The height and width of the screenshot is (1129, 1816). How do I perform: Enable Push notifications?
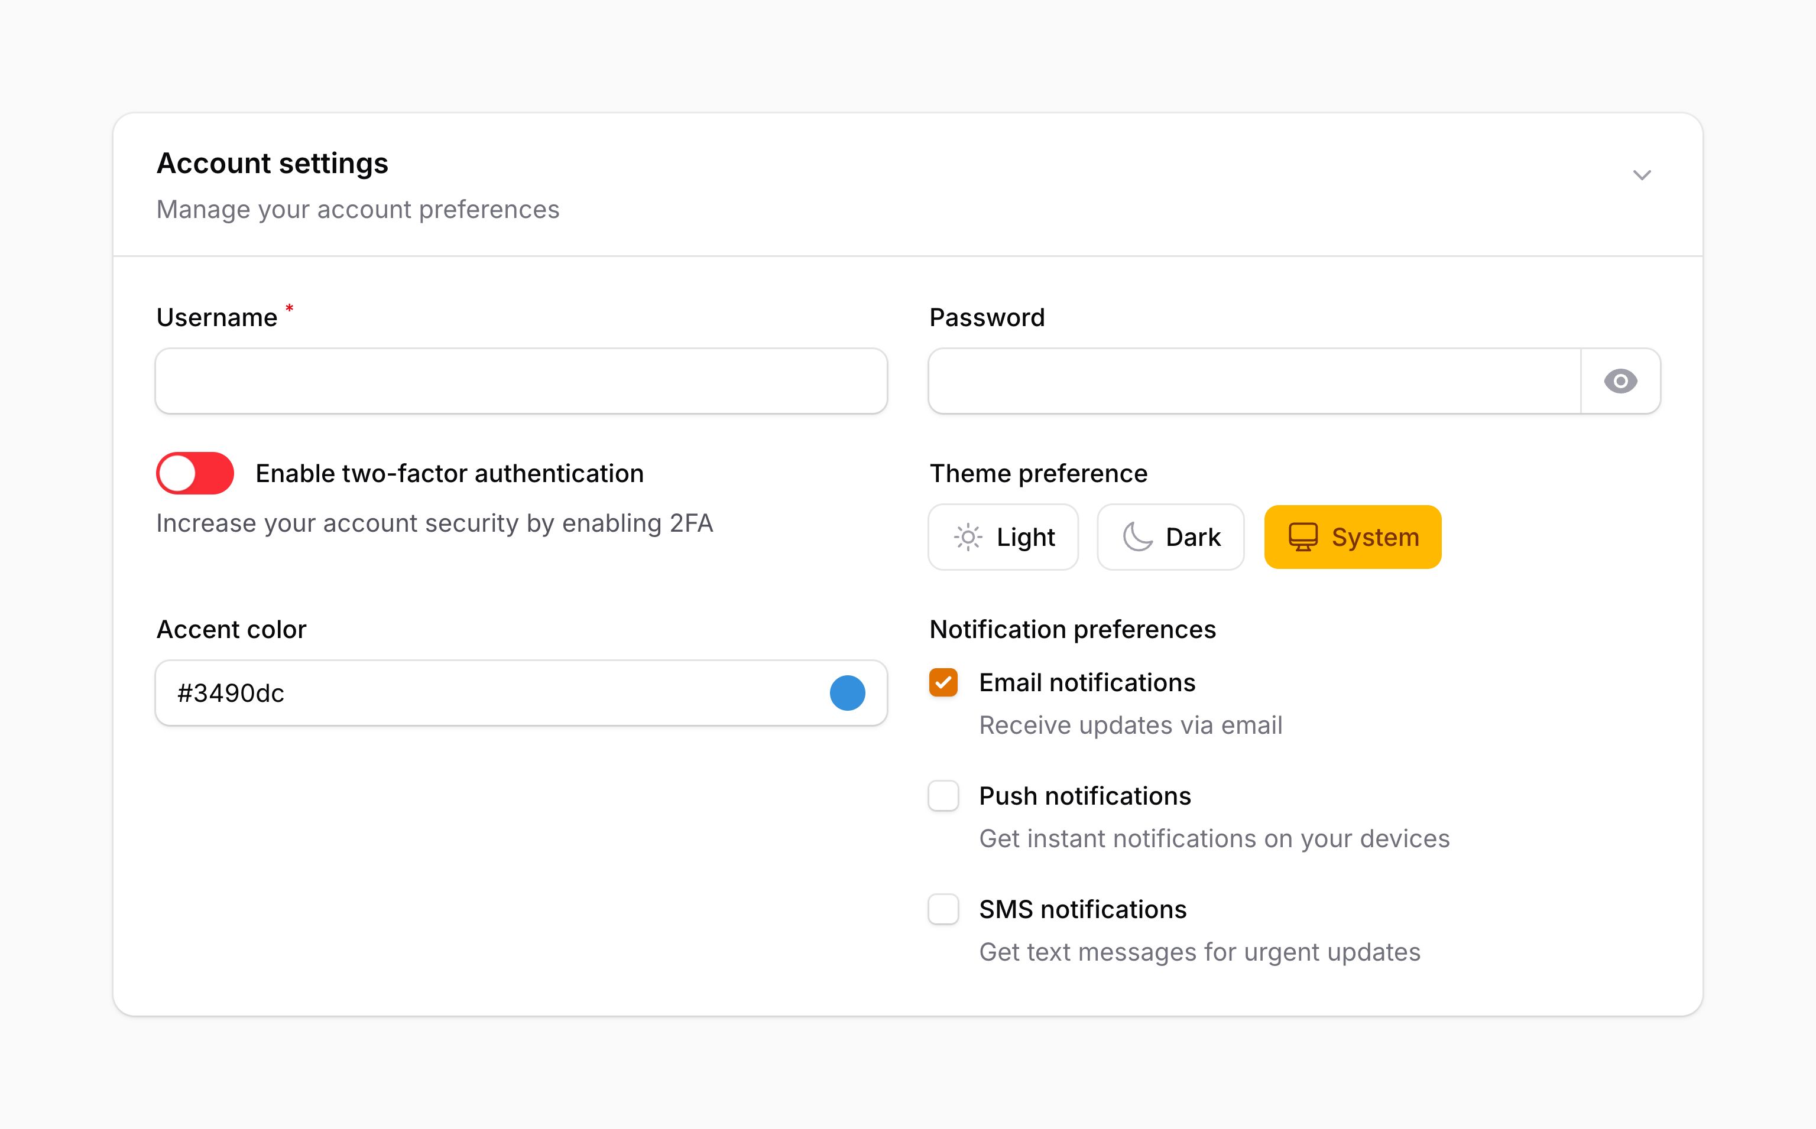943,796
